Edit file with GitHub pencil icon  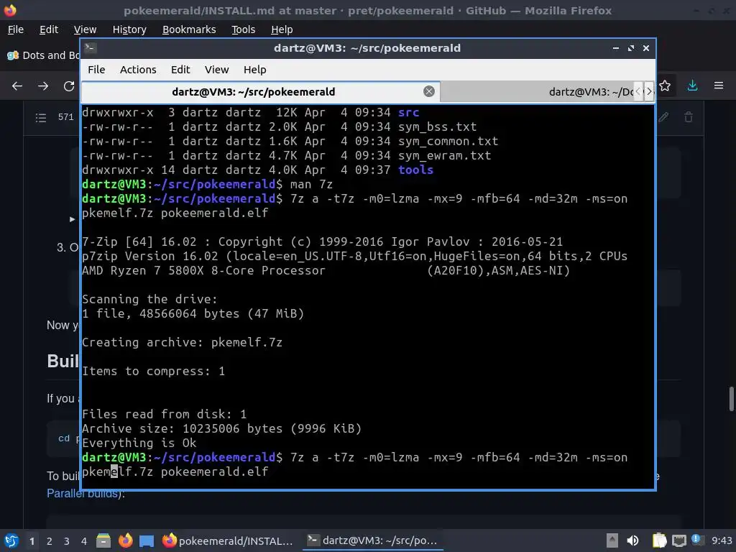coord(663,117)
